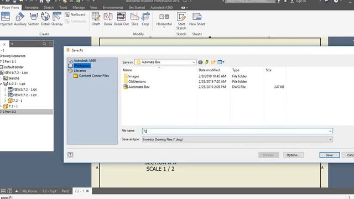354x199 pixels.
Task: Close the browser panel tab
Action: pos(4,44)
